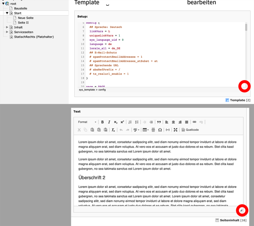Insert a block quote
Image resolution: width=254 pixels, height=226 pixels.
(x=159, y=122)
